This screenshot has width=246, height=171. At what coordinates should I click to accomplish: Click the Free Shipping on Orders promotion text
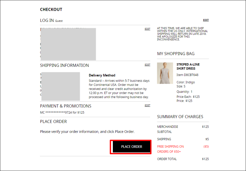pyautogui.click(x=170, y=149)
